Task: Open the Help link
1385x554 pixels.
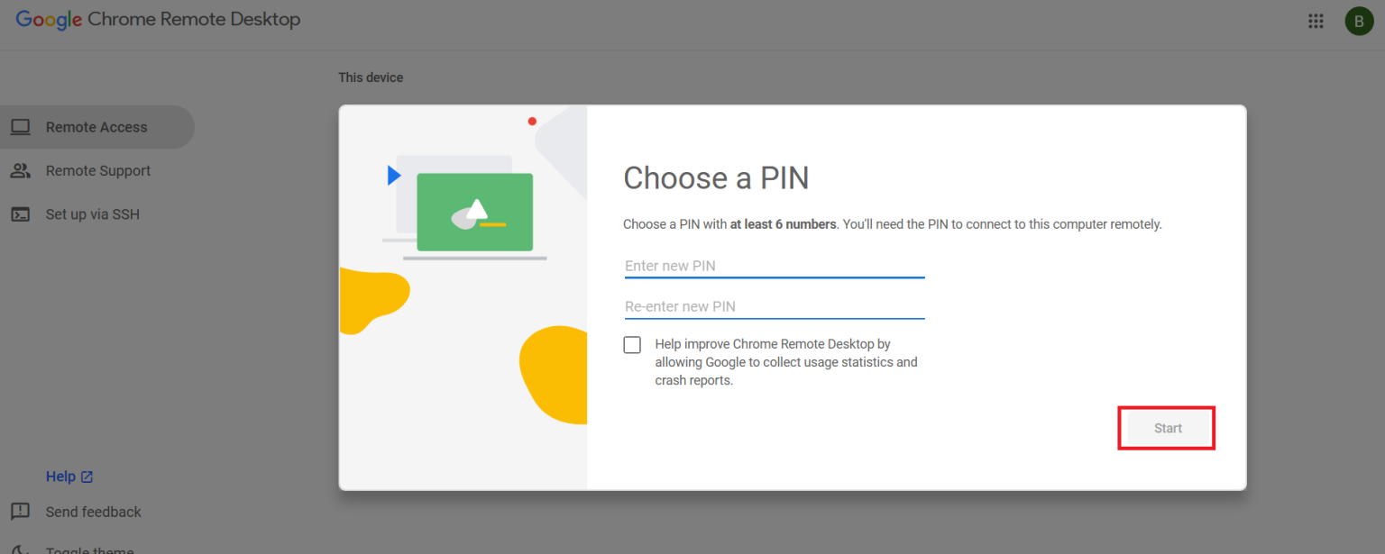Action: pos(60,476)
